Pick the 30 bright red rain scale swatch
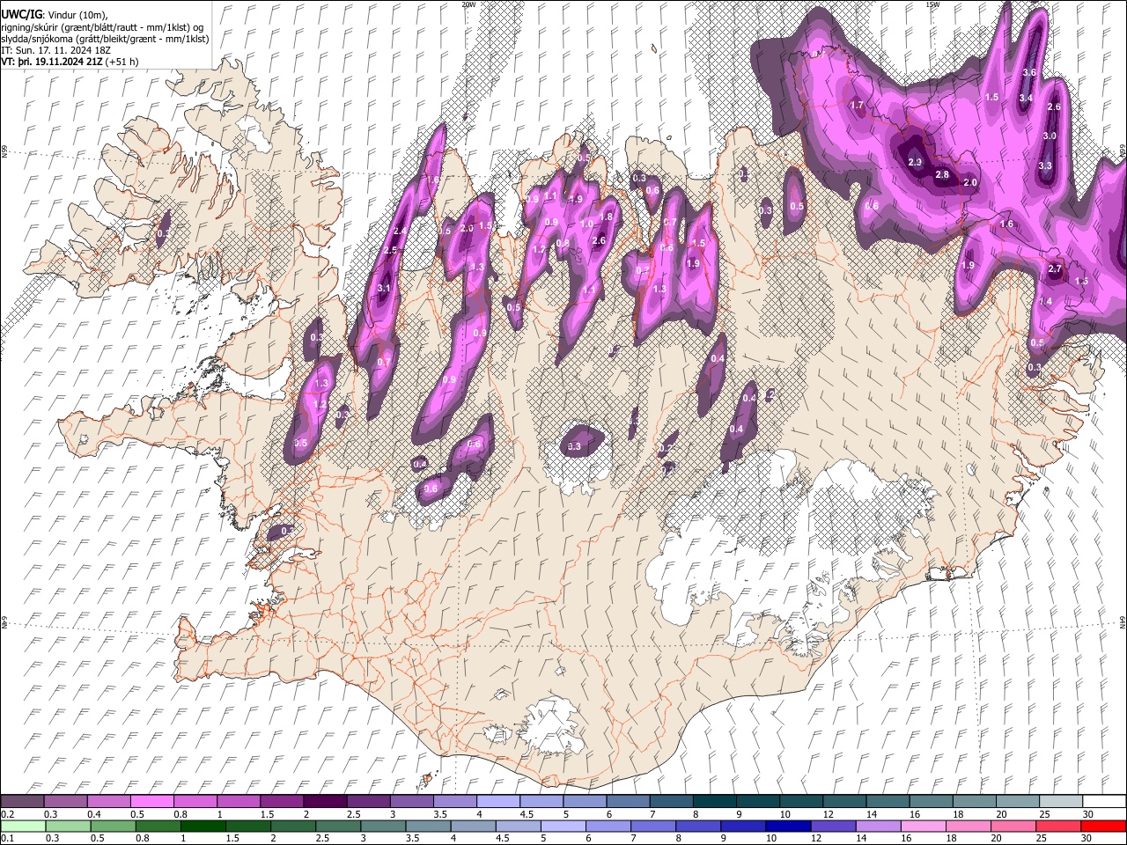Image resolution: width=1127 pixels, height=845 pixels. click(1101, 826)
